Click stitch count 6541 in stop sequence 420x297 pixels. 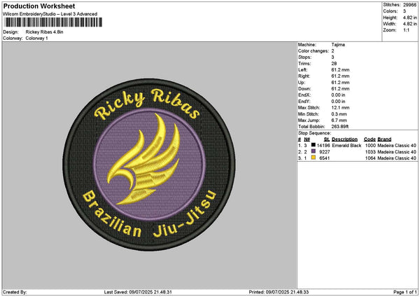click(325, 158)
